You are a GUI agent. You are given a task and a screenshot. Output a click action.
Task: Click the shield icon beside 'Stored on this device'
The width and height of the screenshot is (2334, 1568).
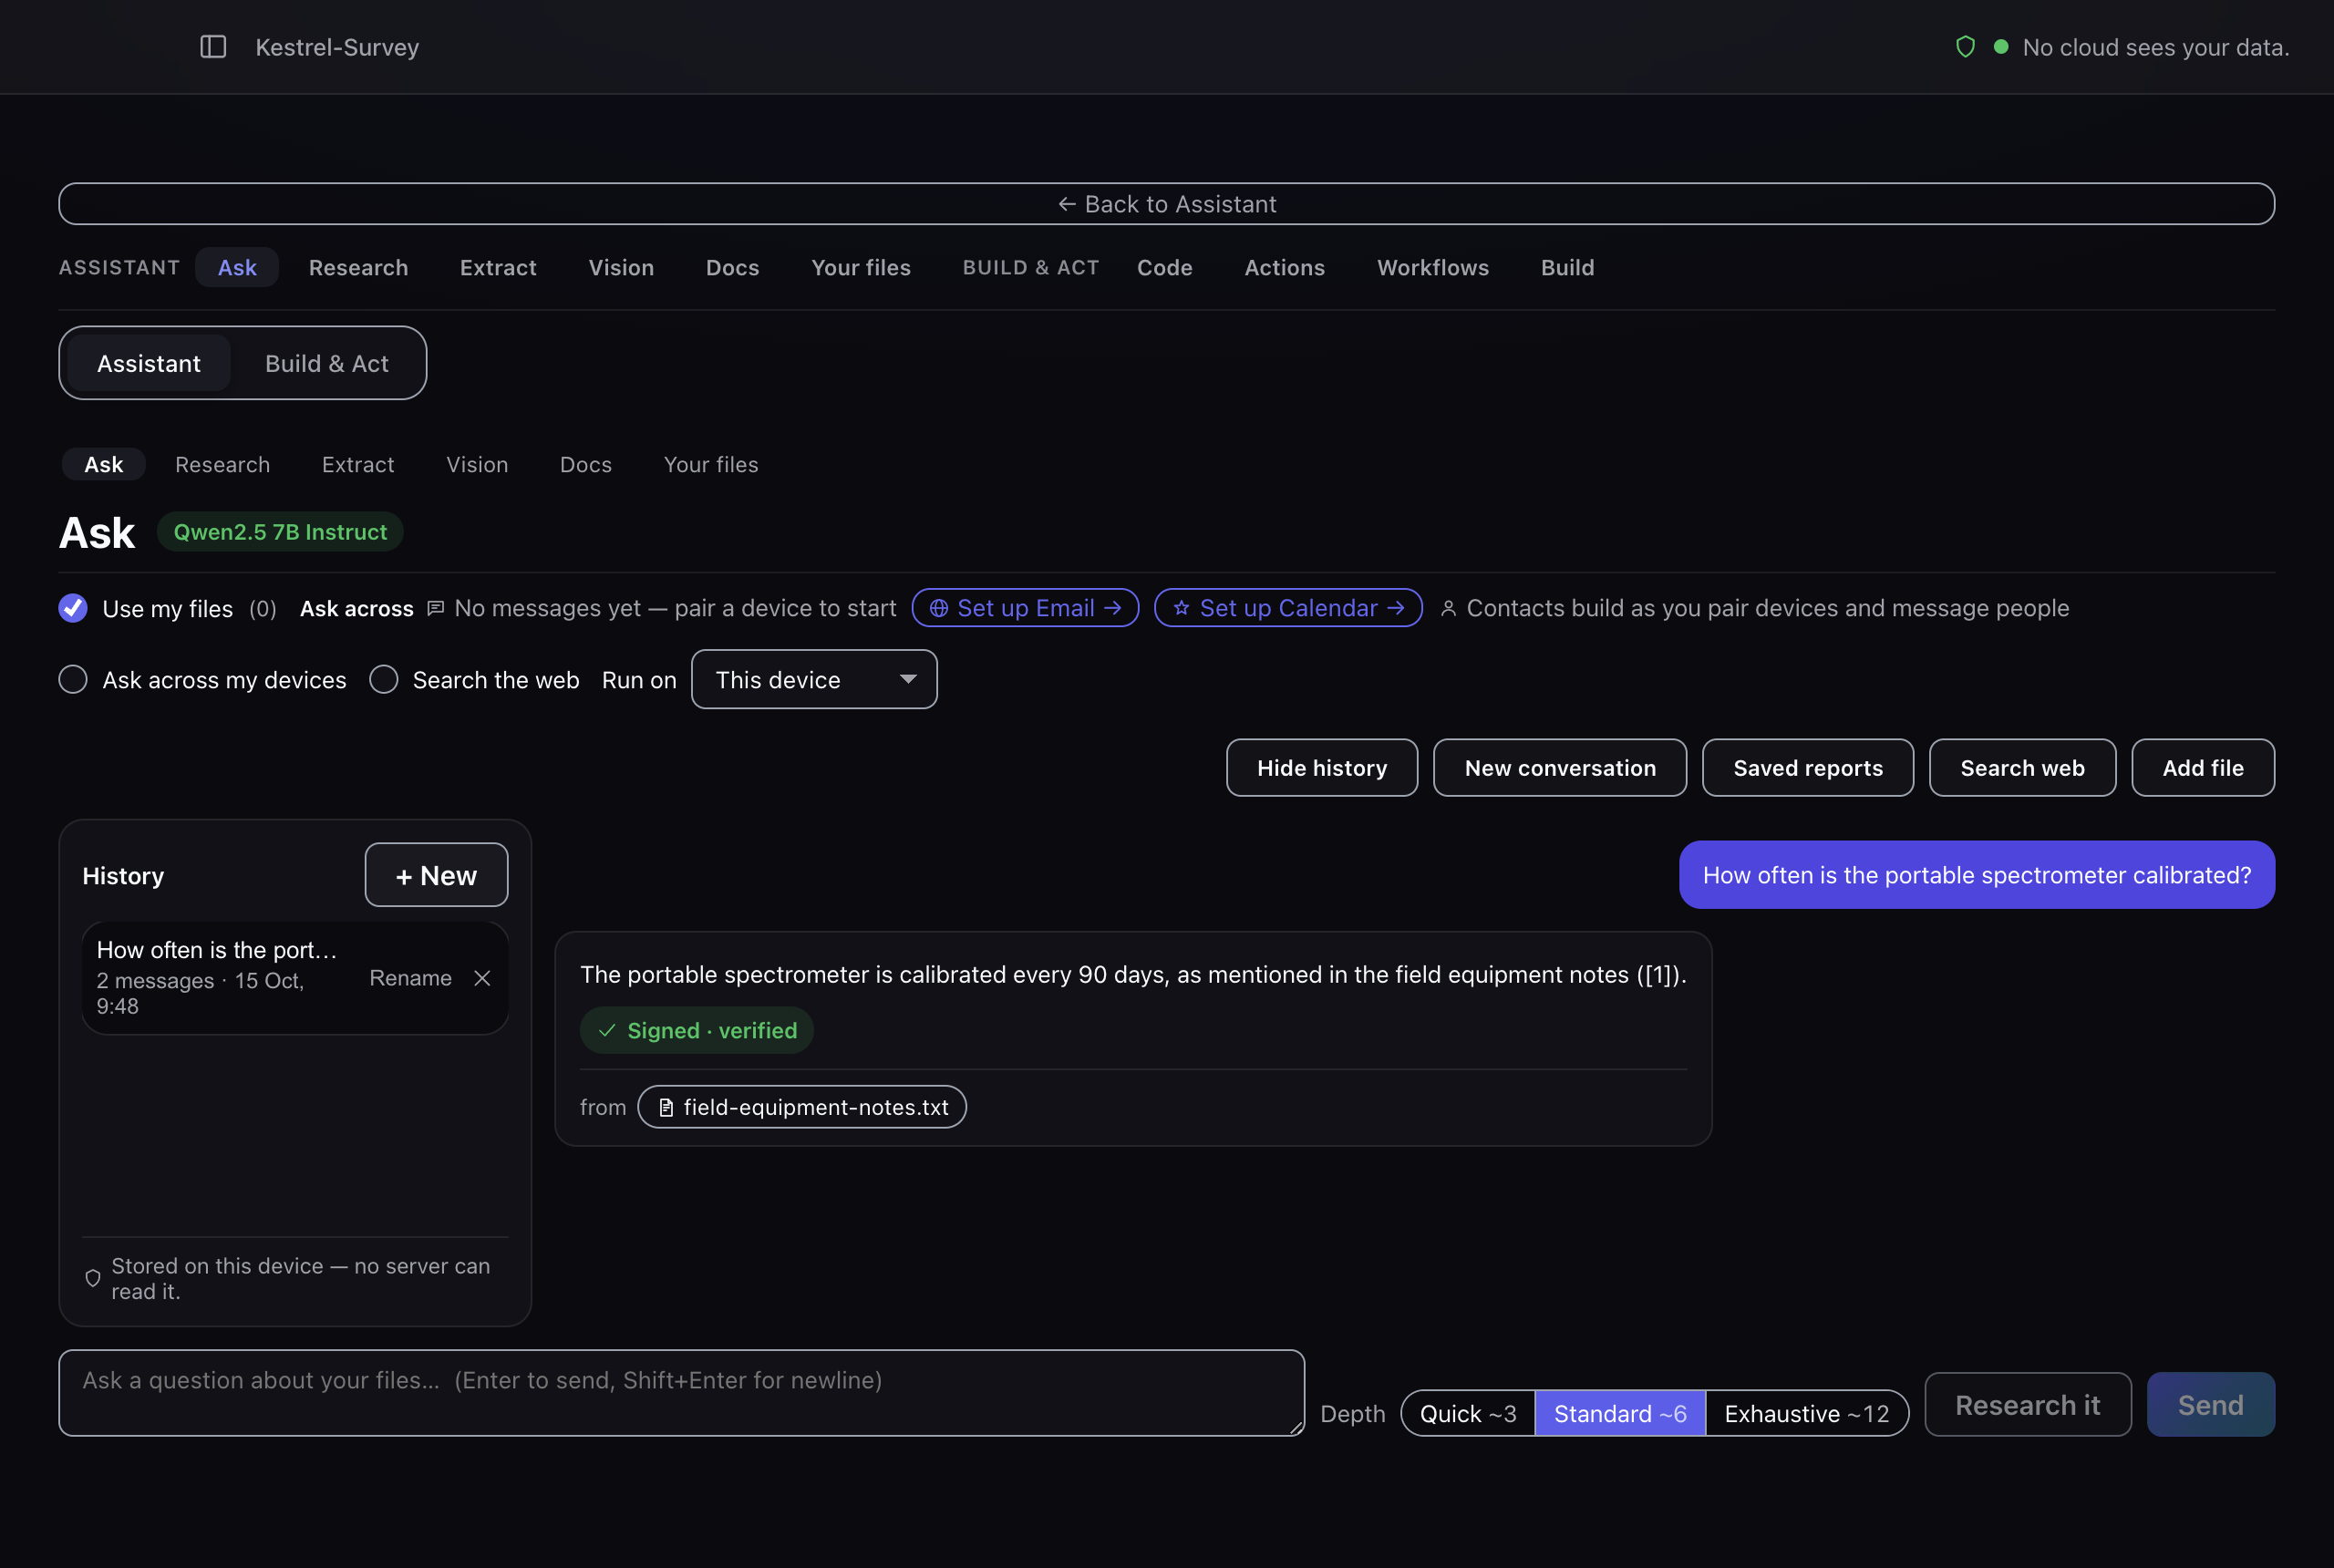point(93,1278)
